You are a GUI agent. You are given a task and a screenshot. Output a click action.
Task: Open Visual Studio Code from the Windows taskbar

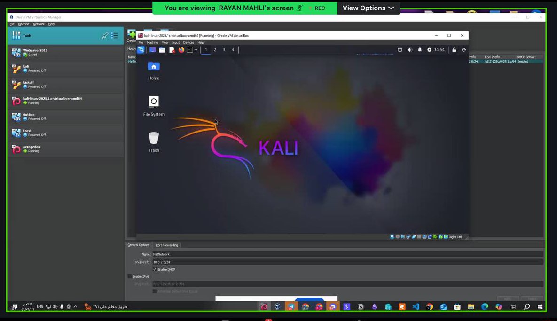click(x=416, y=307)
